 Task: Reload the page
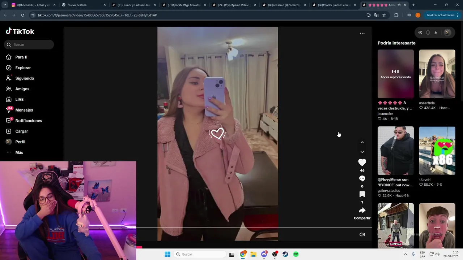22,15
